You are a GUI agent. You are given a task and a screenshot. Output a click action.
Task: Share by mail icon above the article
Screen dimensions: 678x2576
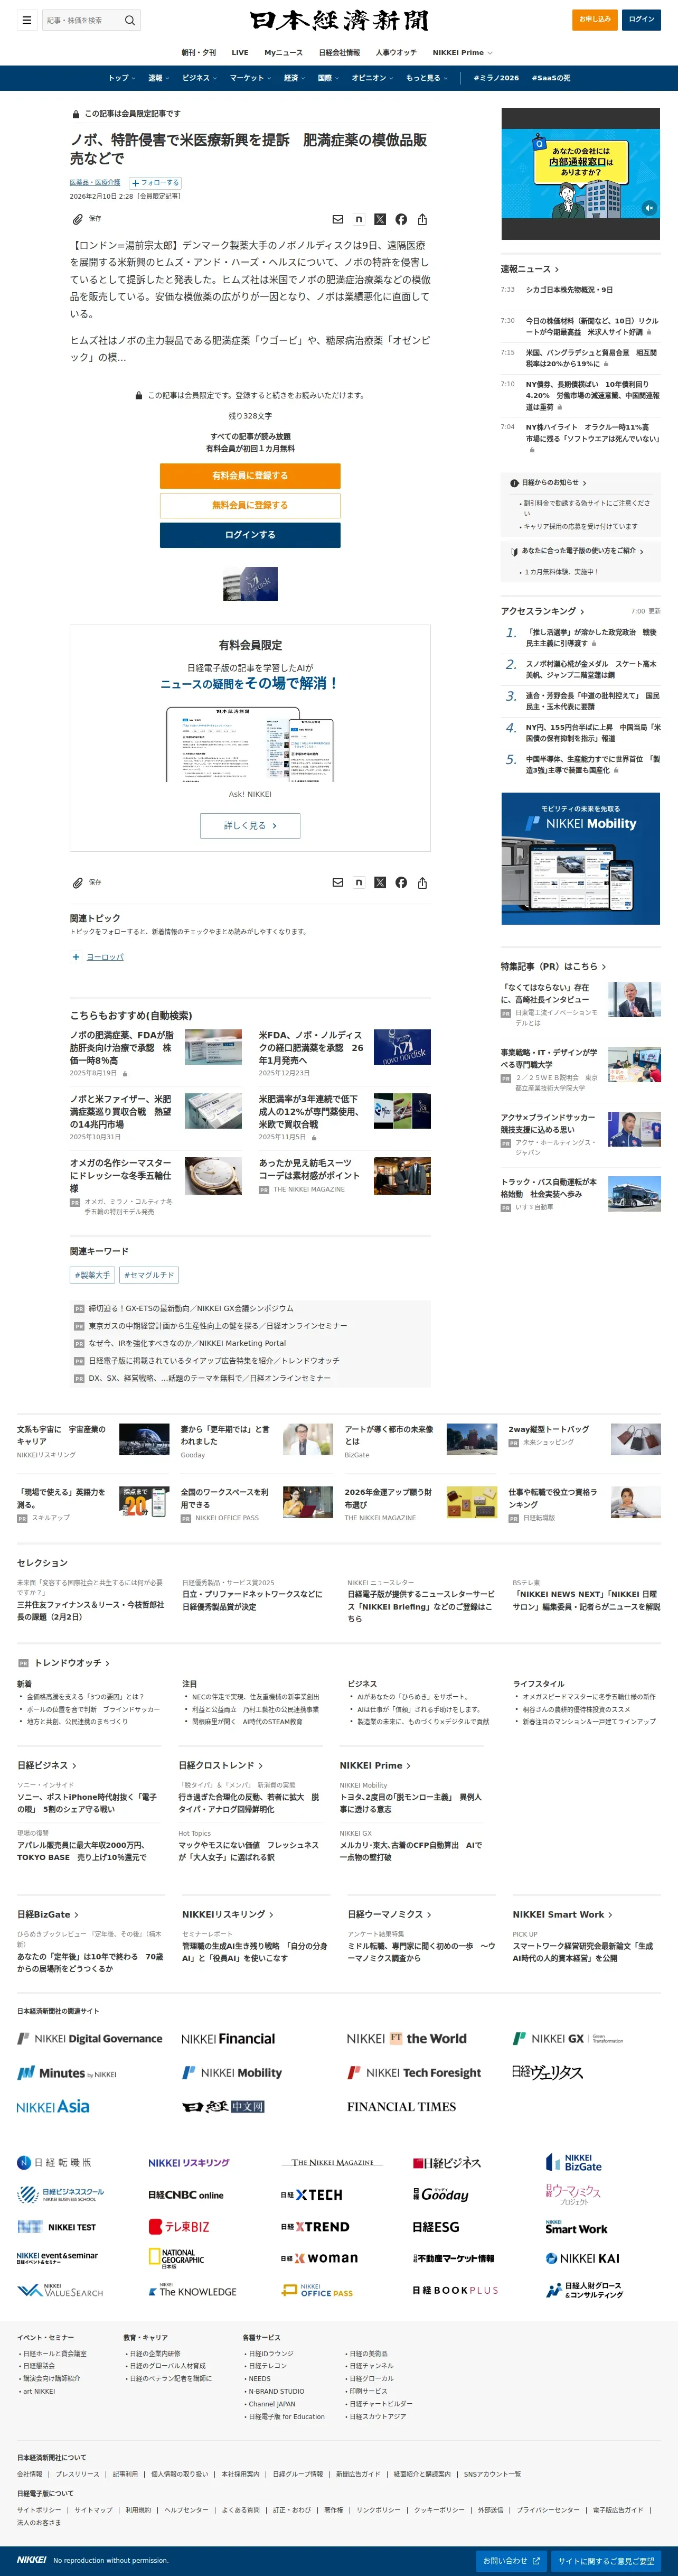(337, 219)
